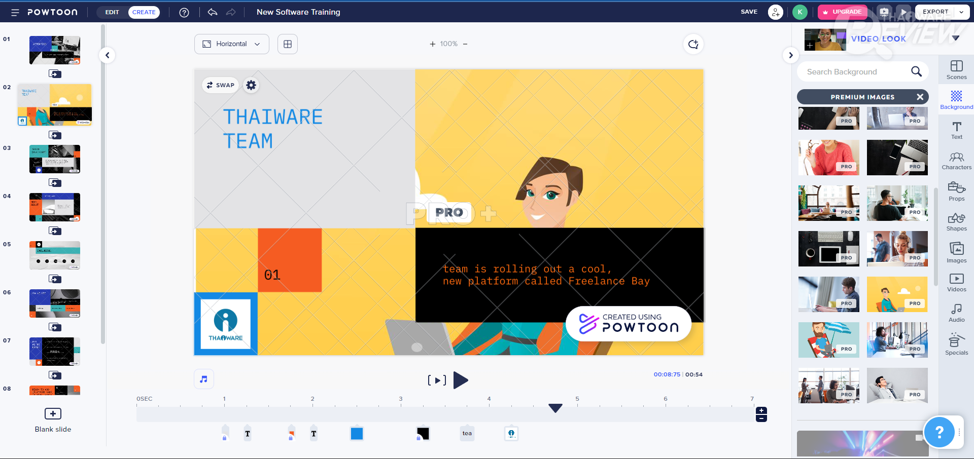Click the EXPORT button
The height and width of the screenshot is (459, 974).
(x=935, y=12)
